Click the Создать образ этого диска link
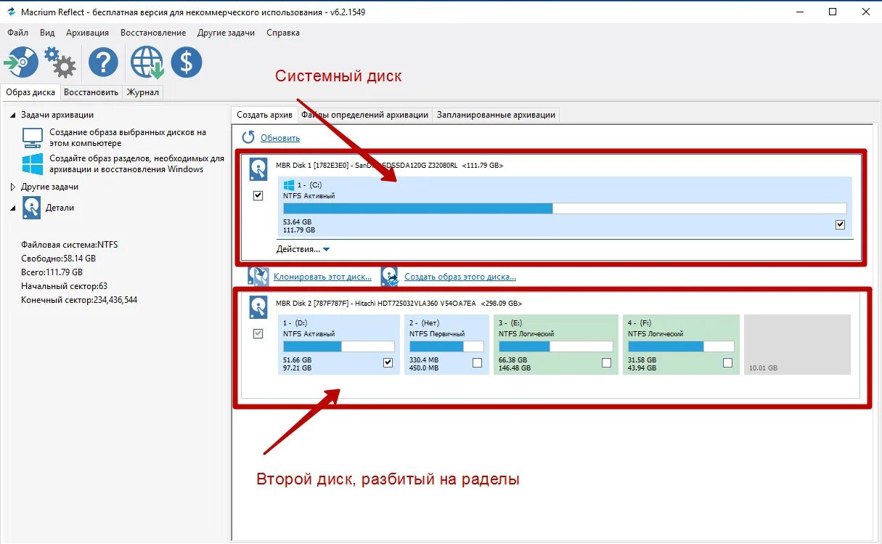The height and width of the screenshot is (544, 882). coord(460,277)
